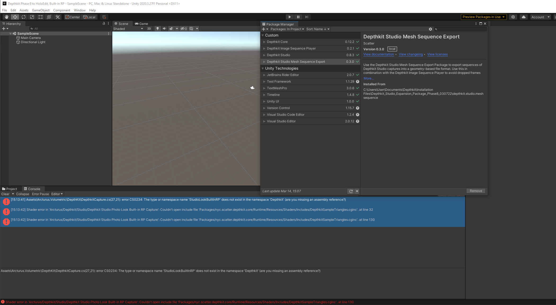Open the Shaded draw mode dropdown
The width and height of the screenshot is (556, 305).
128,29
